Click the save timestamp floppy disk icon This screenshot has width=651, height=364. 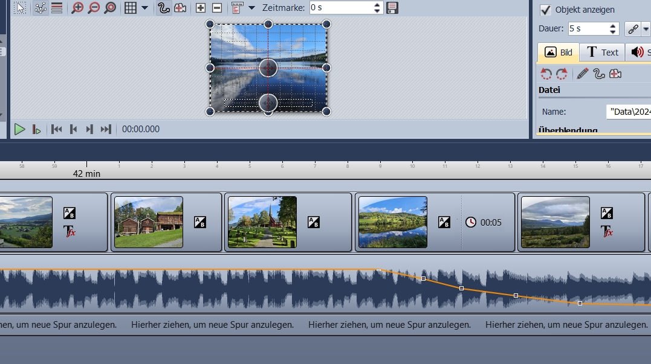coord(392,8)
